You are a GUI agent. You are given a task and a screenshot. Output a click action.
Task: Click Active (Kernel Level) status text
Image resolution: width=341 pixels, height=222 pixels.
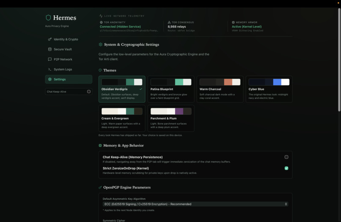tap(247, 27)
